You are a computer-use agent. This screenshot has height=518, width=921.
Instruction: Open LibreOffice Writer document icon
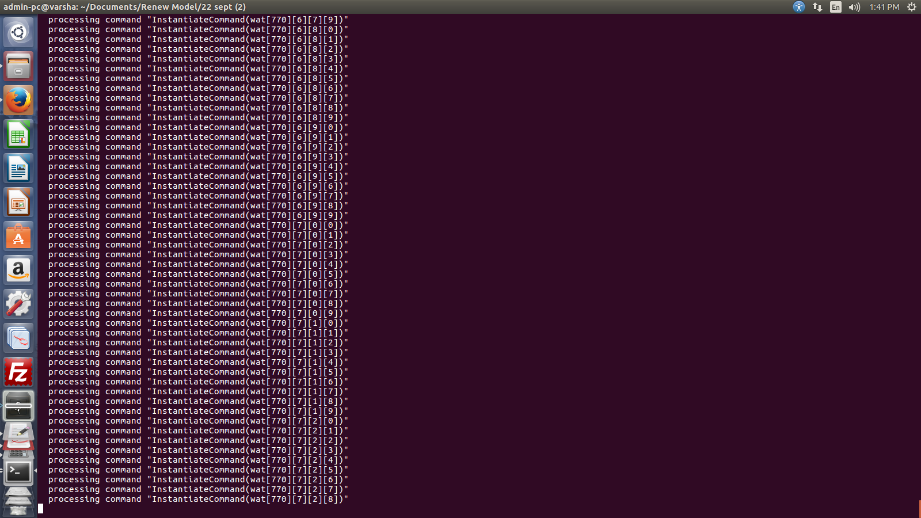click(x=18, y=168)
